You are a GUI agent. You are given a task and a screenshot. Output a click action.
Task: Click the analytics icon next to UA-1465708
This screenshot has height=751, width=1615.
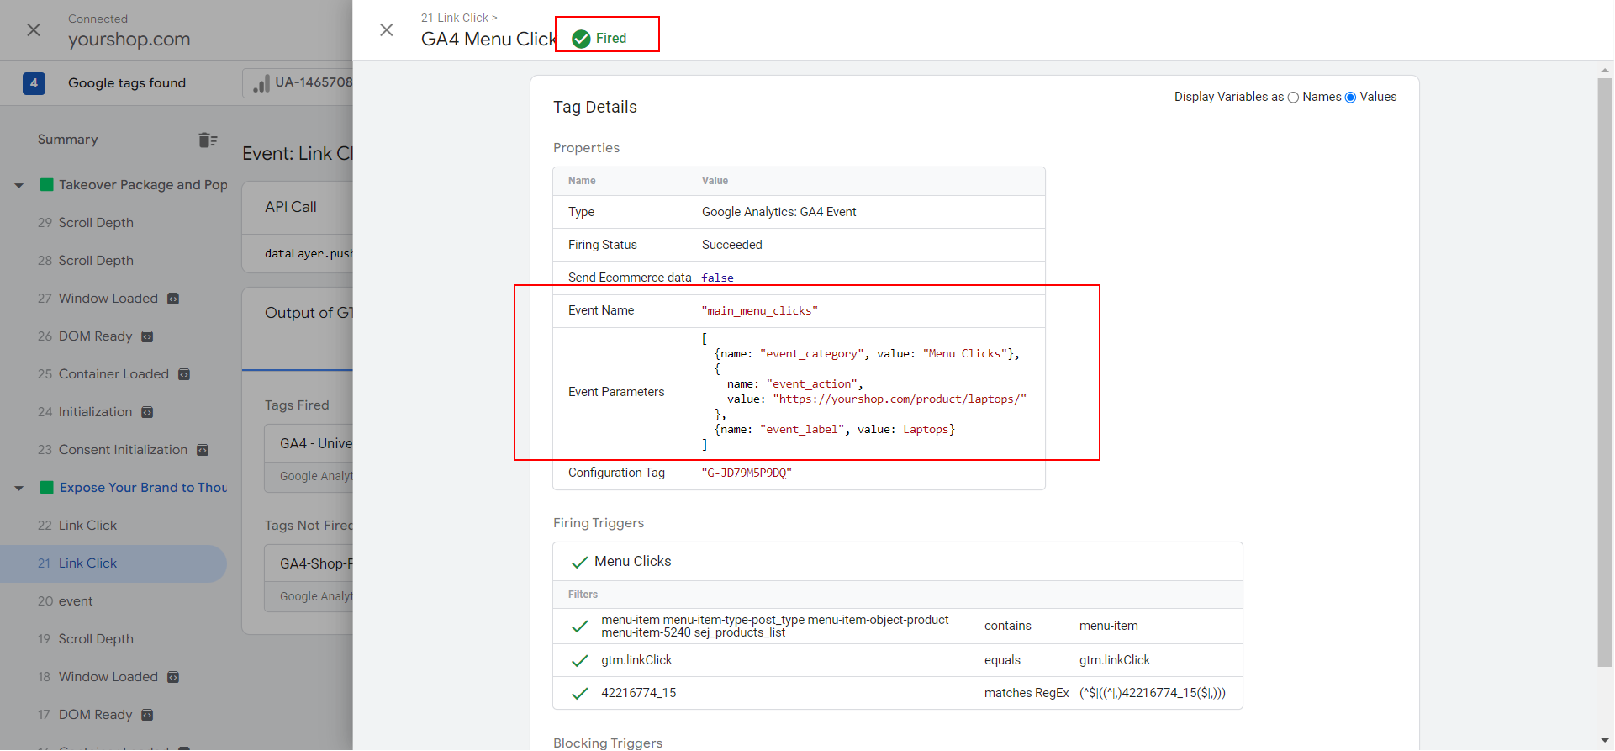(261, 83)
